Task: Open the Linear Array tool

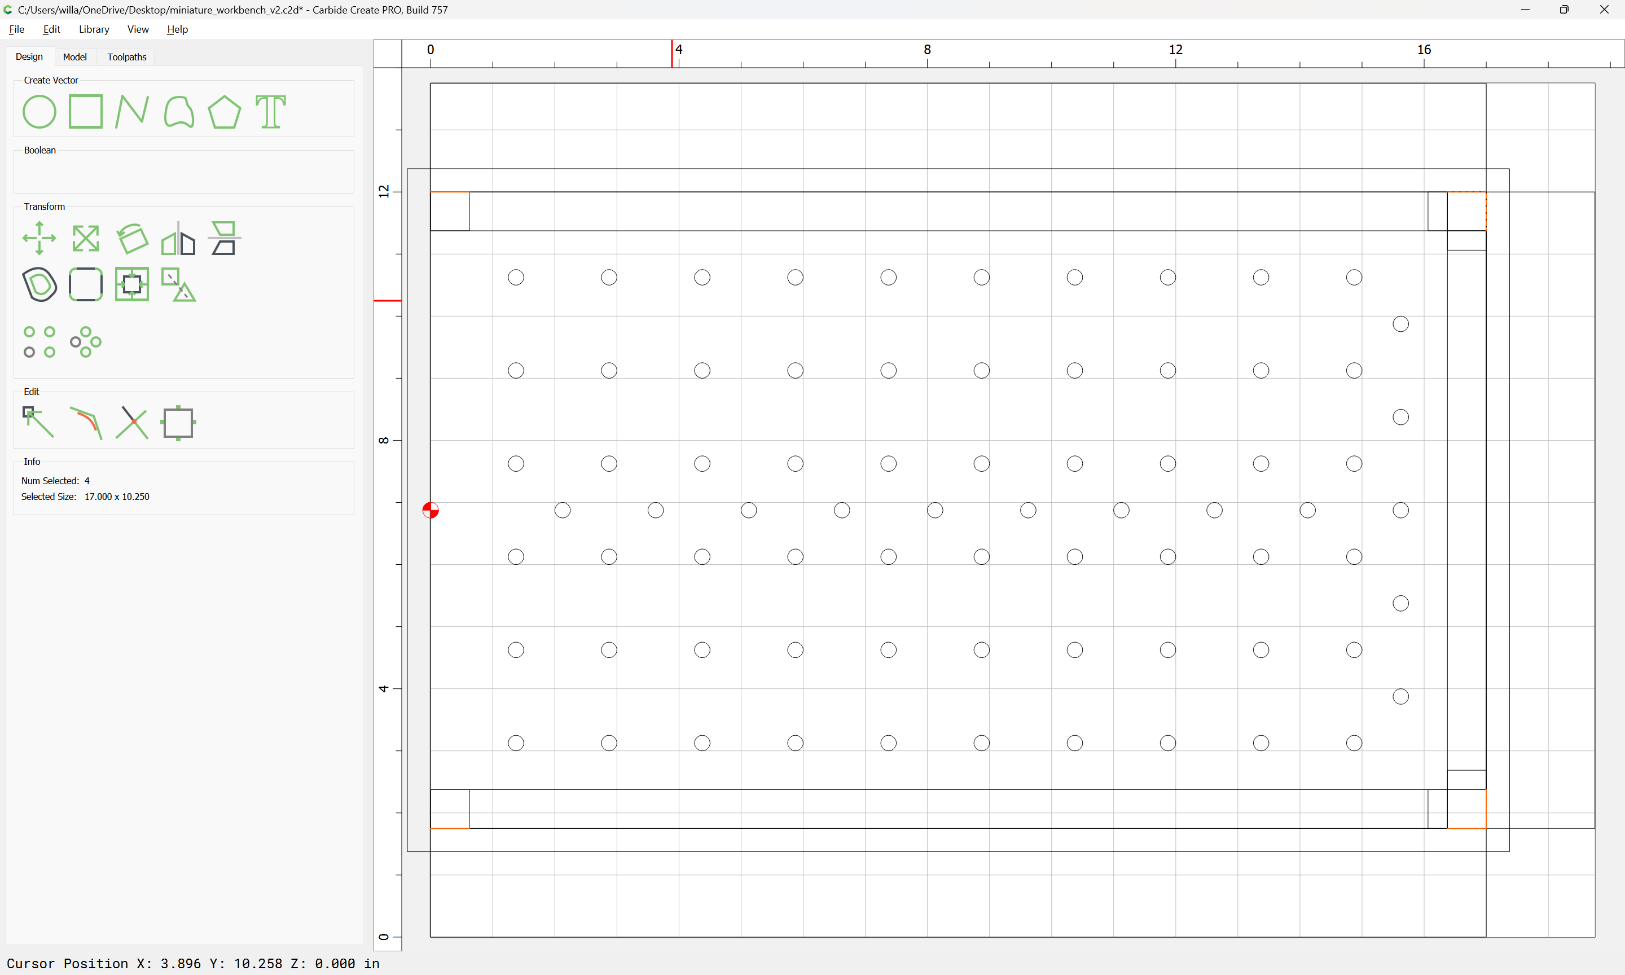Action: click(39, 341)
